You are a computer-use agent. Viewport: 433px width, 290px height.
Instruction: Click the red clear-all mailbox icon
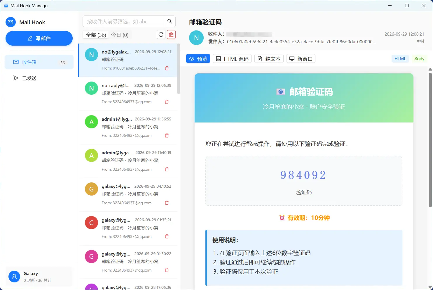[x=171, y=35]
